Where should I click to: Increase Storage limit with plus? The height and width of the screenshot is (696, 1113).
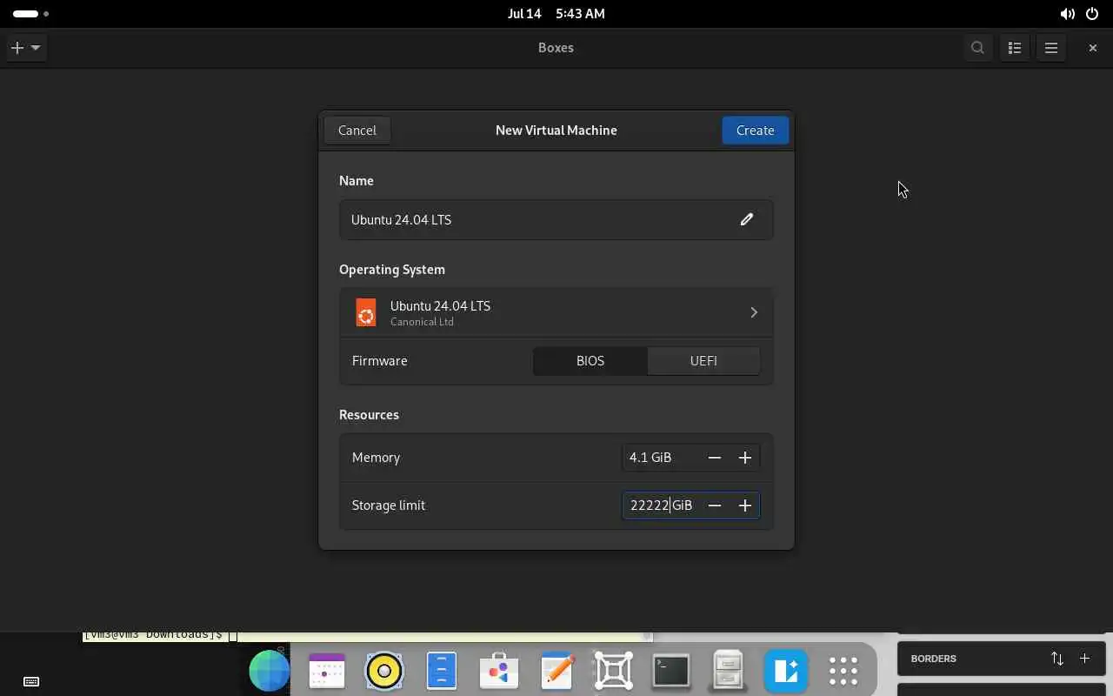click(745, 505)
